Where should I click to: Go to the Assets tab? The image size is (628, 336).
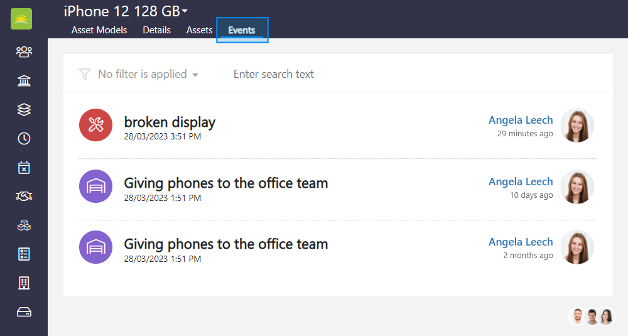(x=199, y=30)
